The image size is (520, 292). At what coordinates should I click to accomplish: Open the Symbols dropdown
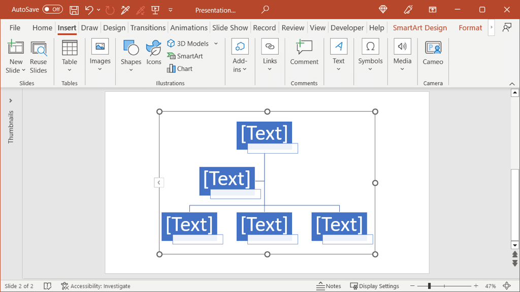[370, 69]
